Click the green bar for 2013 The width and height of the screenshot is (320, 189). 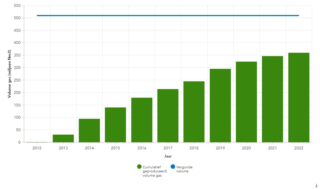[x=63, y=138]
